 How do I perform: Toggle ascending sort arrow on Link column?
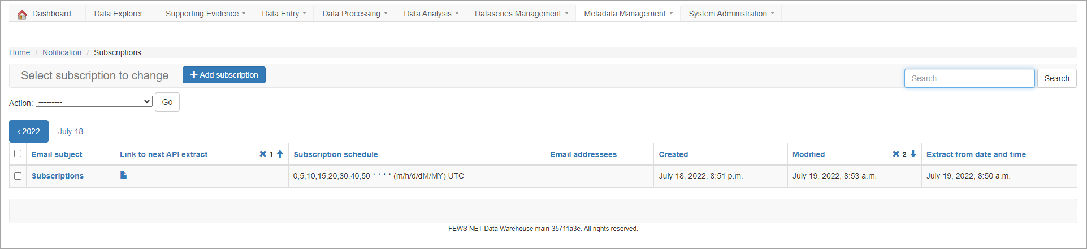[x=280, y=154]
